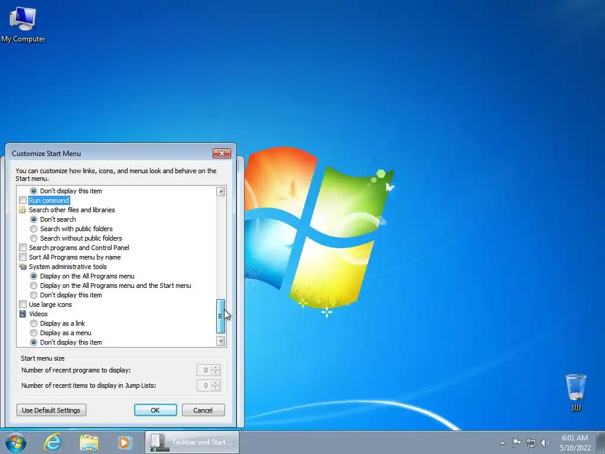Select Don't search radio option
Image resolution: width=605 pixels, height=454 pixels.
[x=34, y=219]
